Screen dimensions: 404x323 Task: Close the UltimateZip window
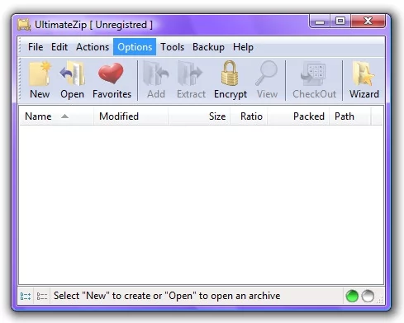tap(368, 21)
